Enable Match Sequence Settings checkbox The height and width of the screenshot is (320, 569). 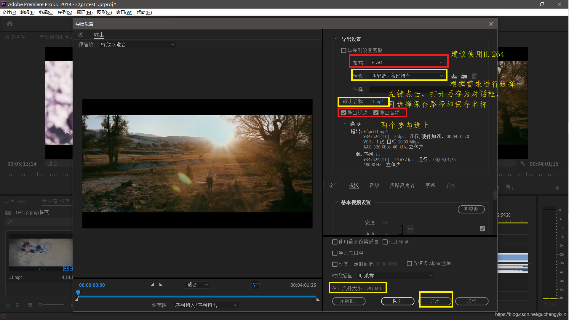click(x=344, y=51)
